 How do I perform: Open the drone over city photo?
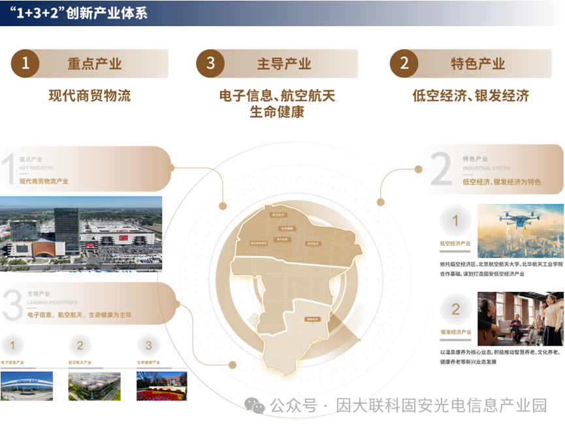point(520,231)
